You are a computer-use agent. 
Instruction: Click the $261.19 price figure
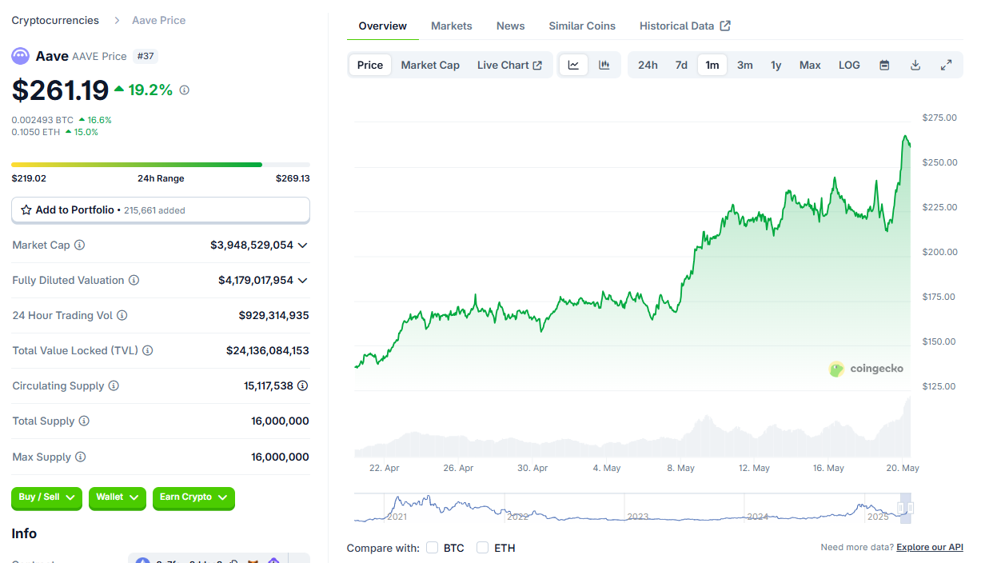[60, 90]
